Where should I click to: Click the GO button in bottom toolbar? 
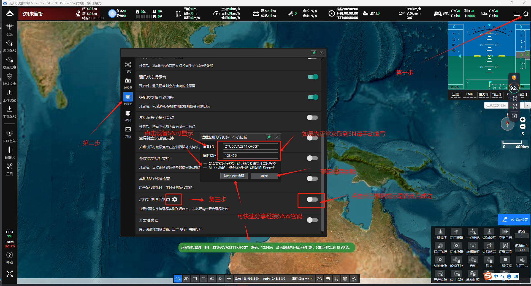click(319, 279)
